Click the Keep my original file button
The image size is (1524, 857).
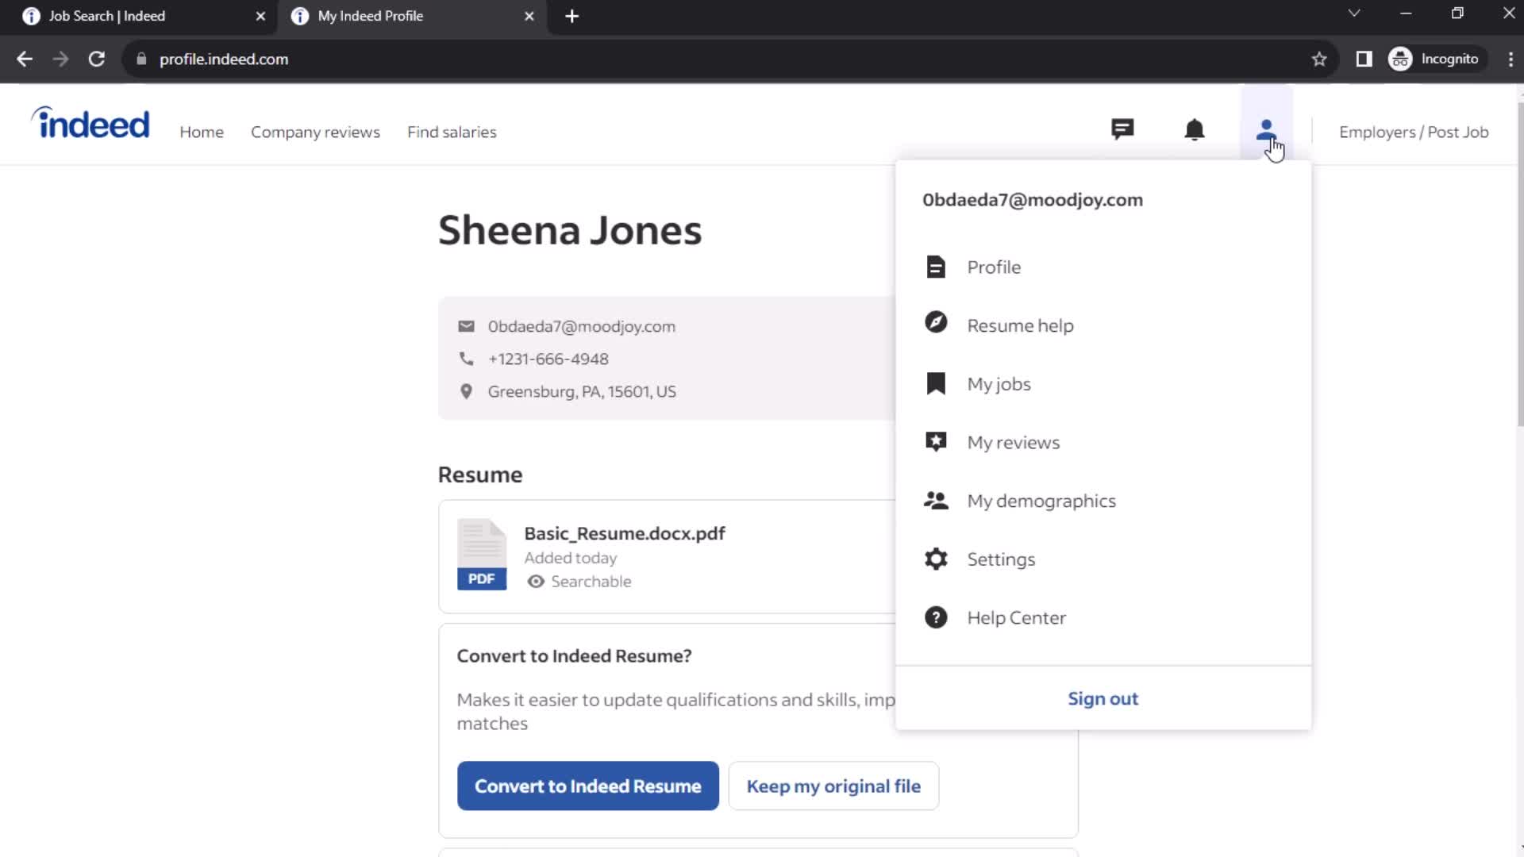coord(833,786)
